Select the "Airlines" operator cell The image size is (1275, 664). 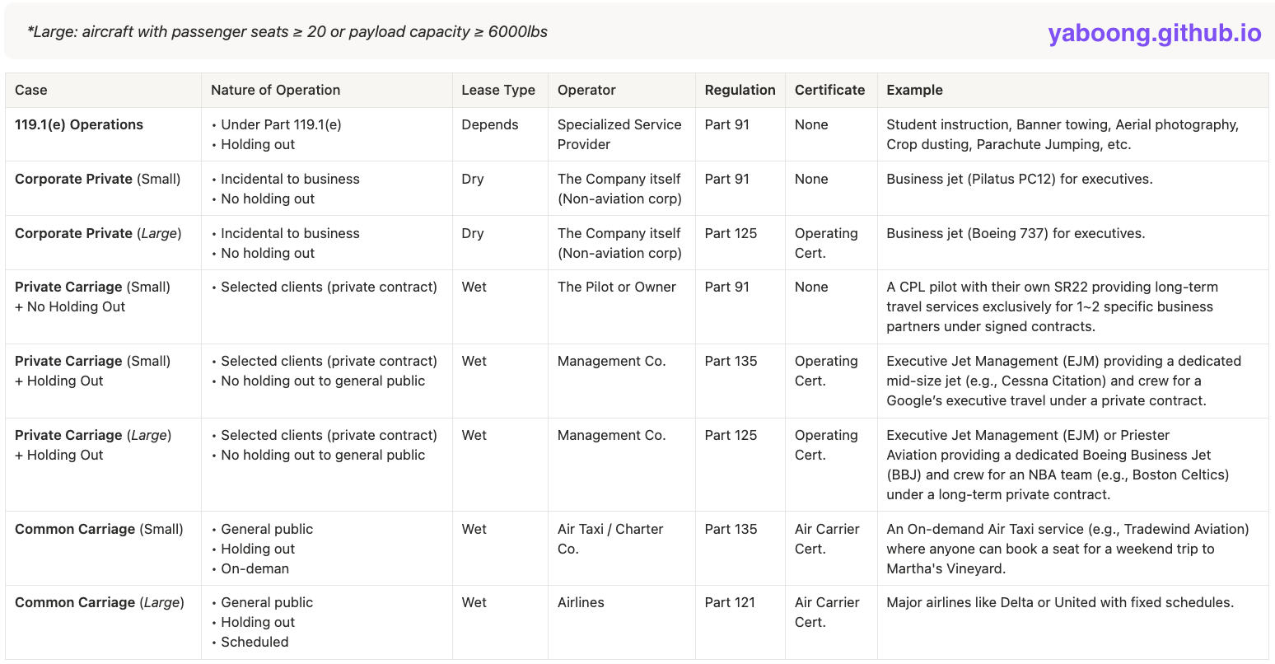tap(581, 602)
